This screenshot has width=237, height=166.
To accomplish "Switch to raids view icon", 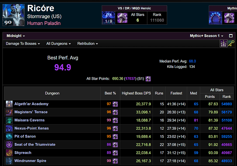I will coord(224,44).
